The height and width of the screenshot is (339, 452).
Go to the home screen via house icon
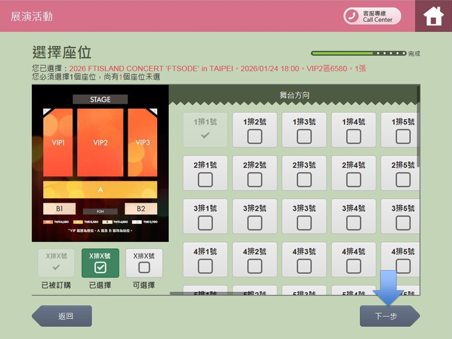pos(433,16)
